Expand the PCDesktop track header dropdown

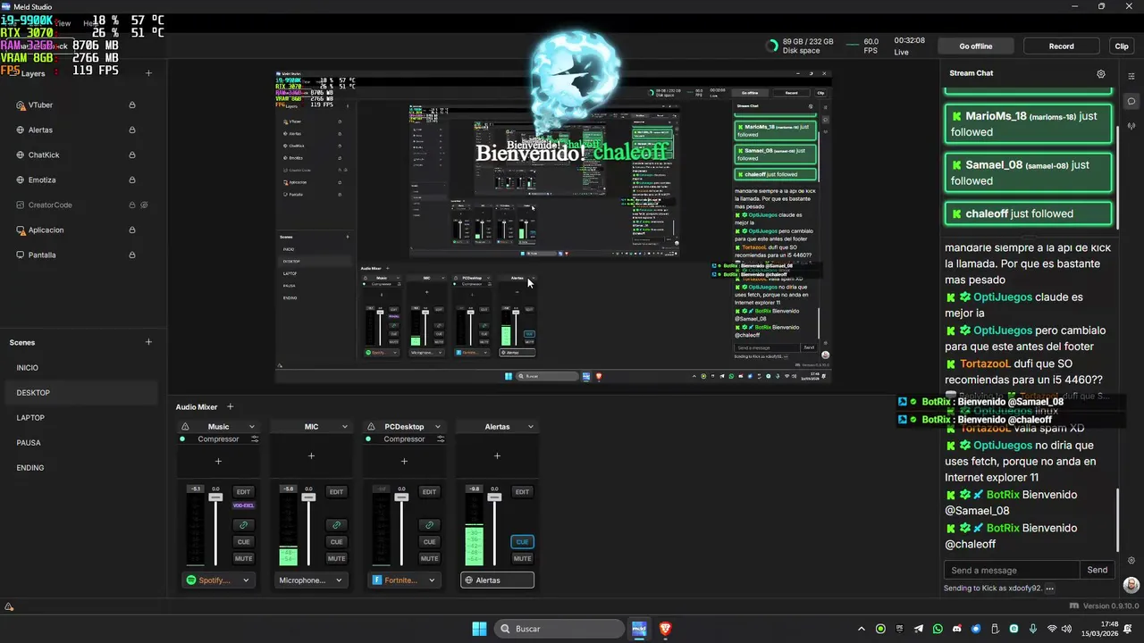438,427
